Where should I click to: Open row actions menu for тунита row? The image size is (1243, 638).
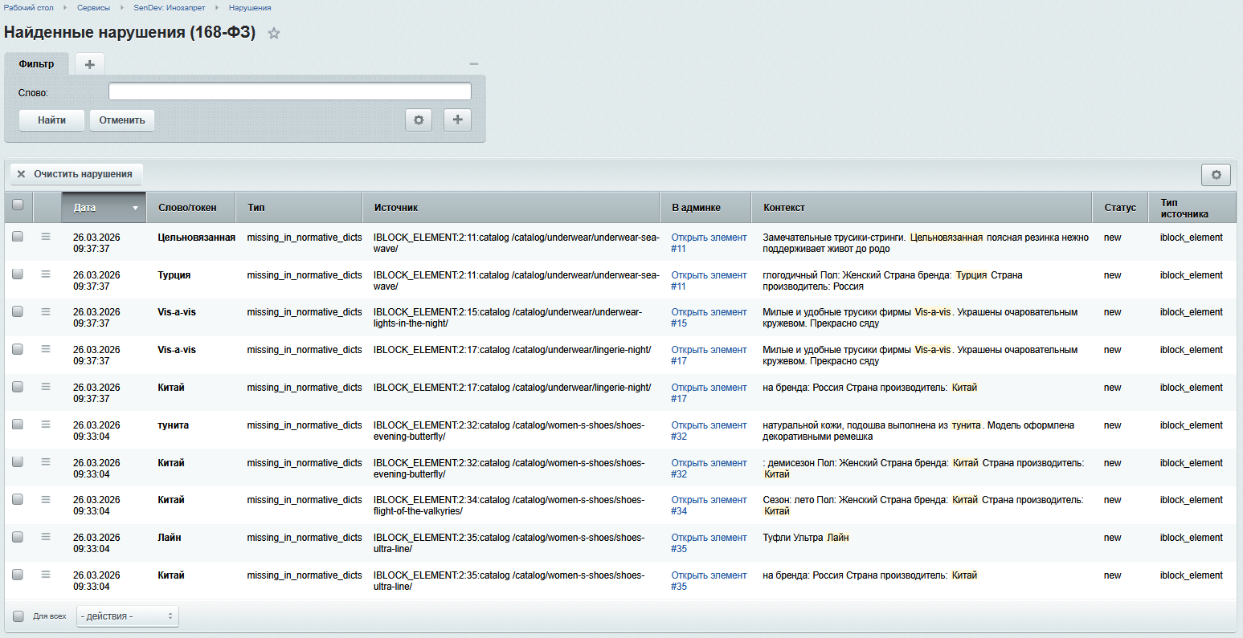tap(46, 425)
